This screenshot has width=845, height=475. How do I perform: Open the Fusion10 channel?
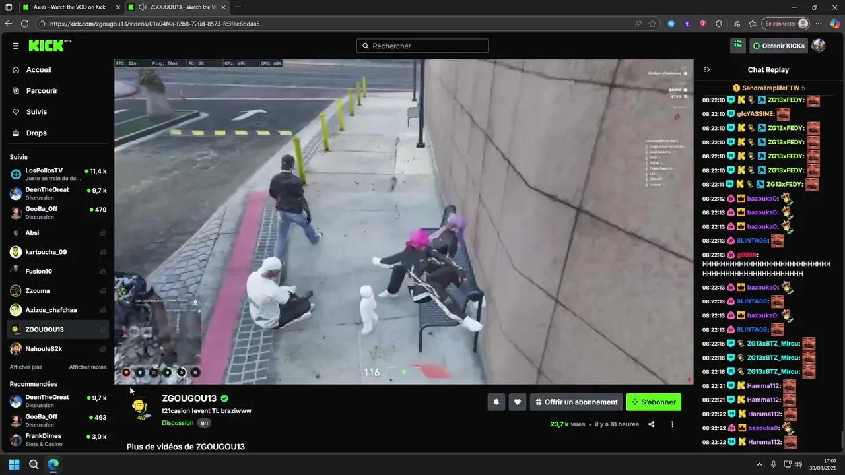57,271
